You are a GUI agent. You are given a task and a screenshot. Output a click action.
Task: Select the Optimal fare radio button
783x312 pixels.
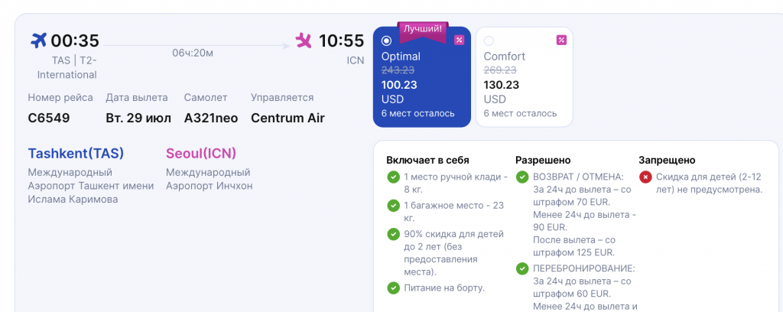(x=386, y=41)
